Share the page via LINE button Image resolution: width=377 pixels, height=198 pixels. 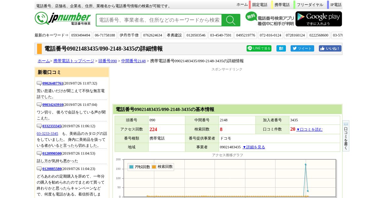[259, 48]
